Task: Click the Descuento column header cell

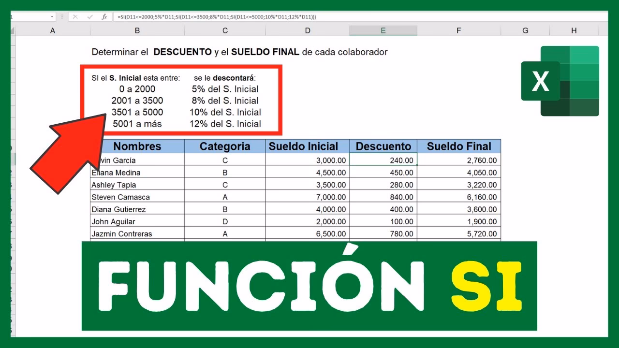Action: pos(383,146)
